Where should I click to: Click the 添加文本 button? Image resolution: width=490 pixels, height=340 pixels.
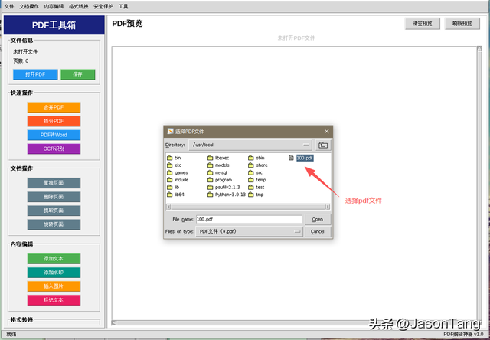click(x=54, y=259)
